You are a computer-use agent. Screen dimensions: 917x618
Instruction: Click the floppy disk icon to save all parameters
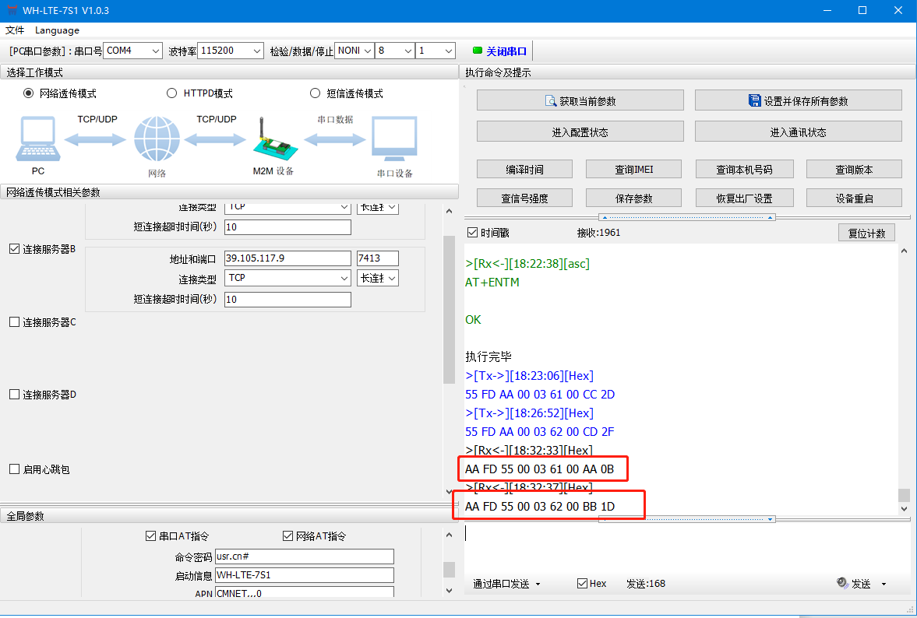coord(754,101)
